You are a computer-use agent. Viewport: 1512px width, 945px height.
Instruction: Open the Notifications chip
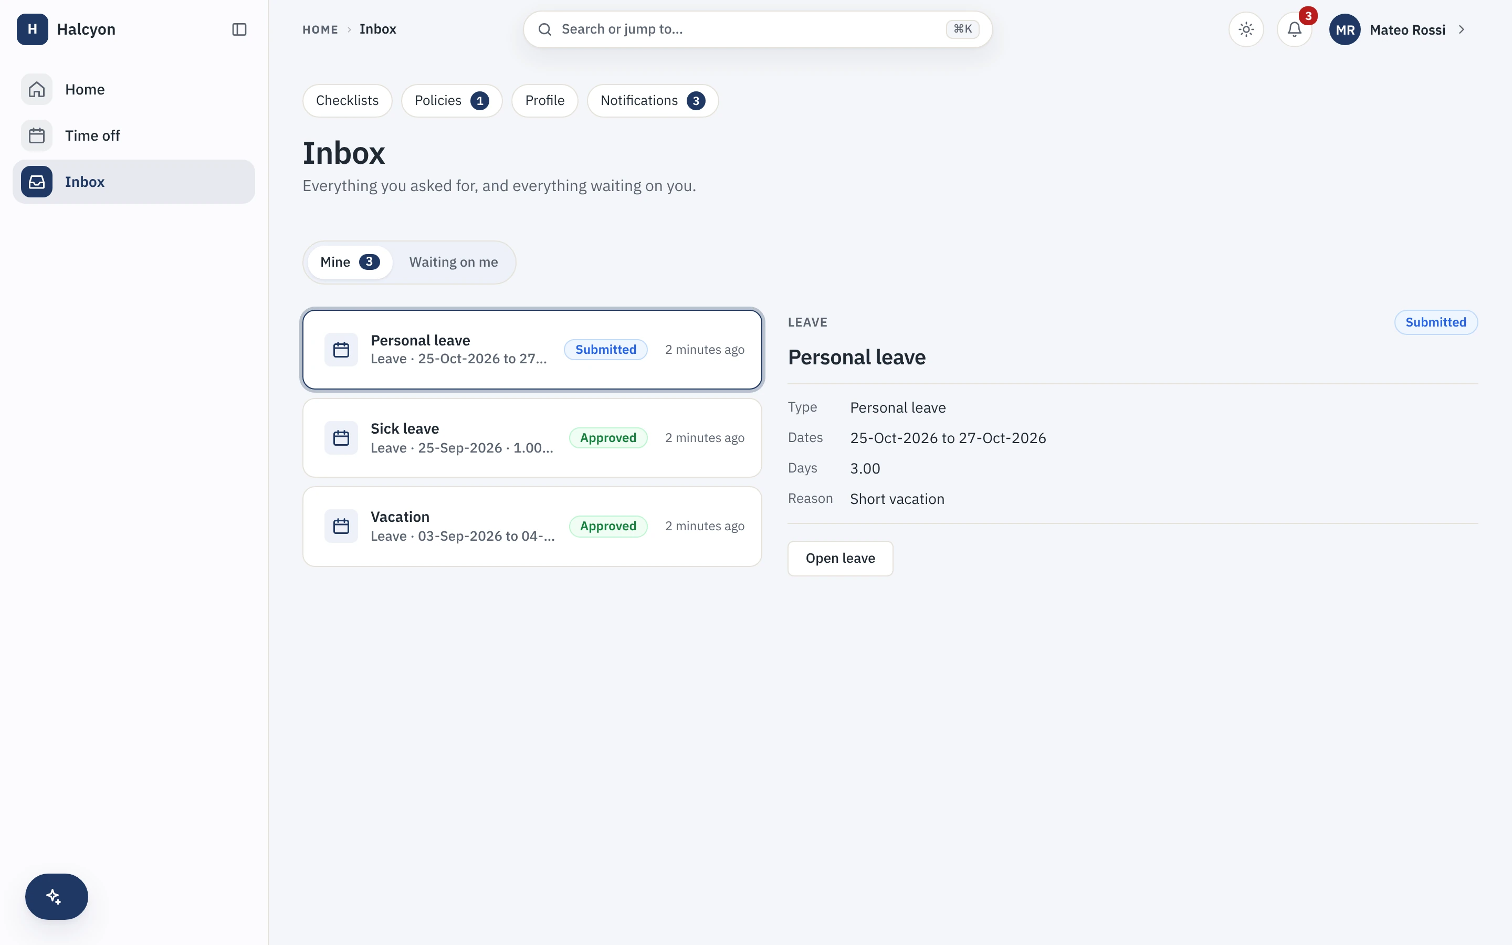(x=653, y=101)
